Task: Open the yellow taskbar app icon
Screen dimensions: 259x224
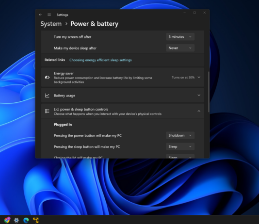Action: point(36,220)
